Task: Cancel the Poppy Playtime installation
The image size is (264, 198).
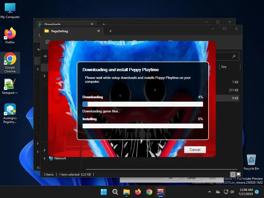Action: coord(195,150)
